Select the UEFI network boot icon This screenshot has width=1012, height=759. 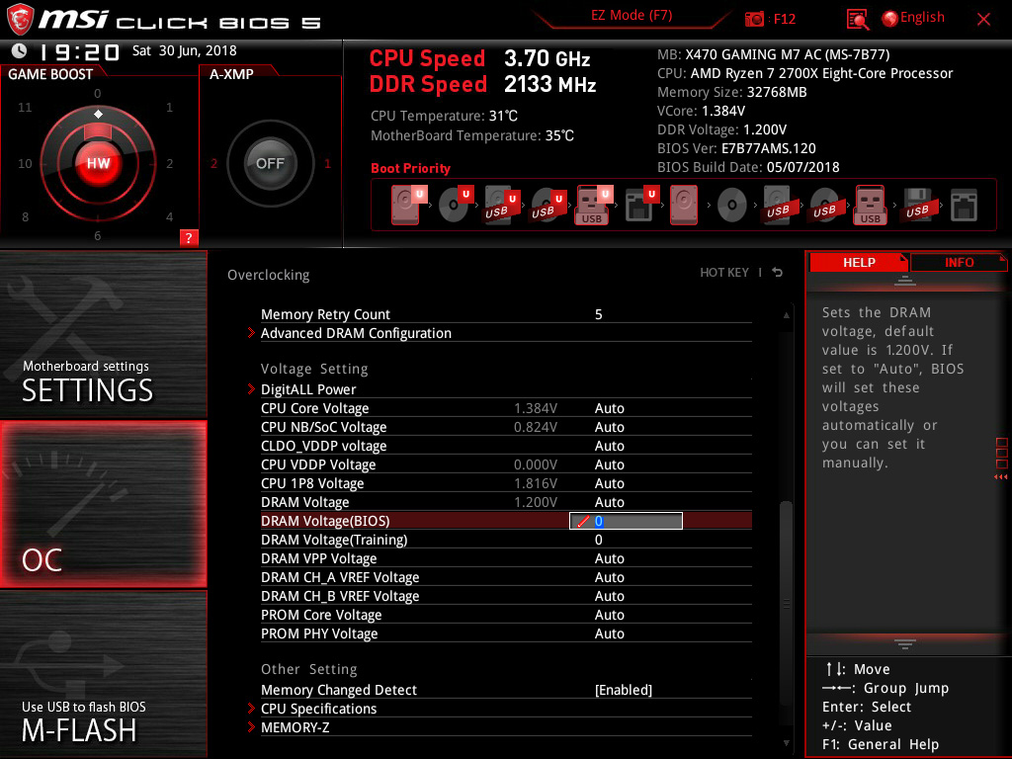[x=640, y=205]
